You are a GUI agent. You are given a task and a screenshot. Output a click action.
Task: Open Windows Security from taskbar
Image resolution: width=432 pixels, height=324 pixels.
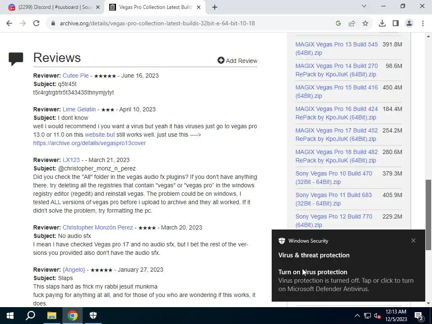click(x=93, y=316)
